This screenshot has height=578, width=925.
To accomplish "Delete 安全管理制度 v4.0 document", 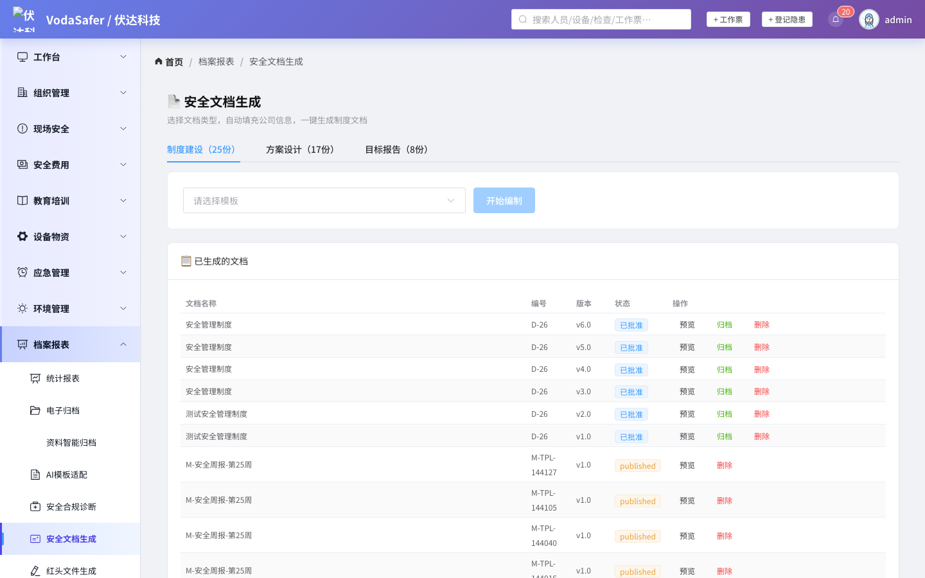I will (x=762, y=370).
